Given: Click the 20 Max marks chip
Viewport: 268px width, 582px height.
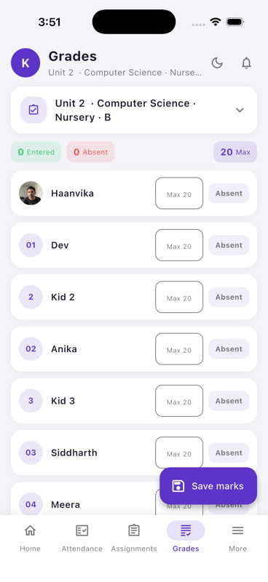Looking at the screenshot, I should [235, 152].
